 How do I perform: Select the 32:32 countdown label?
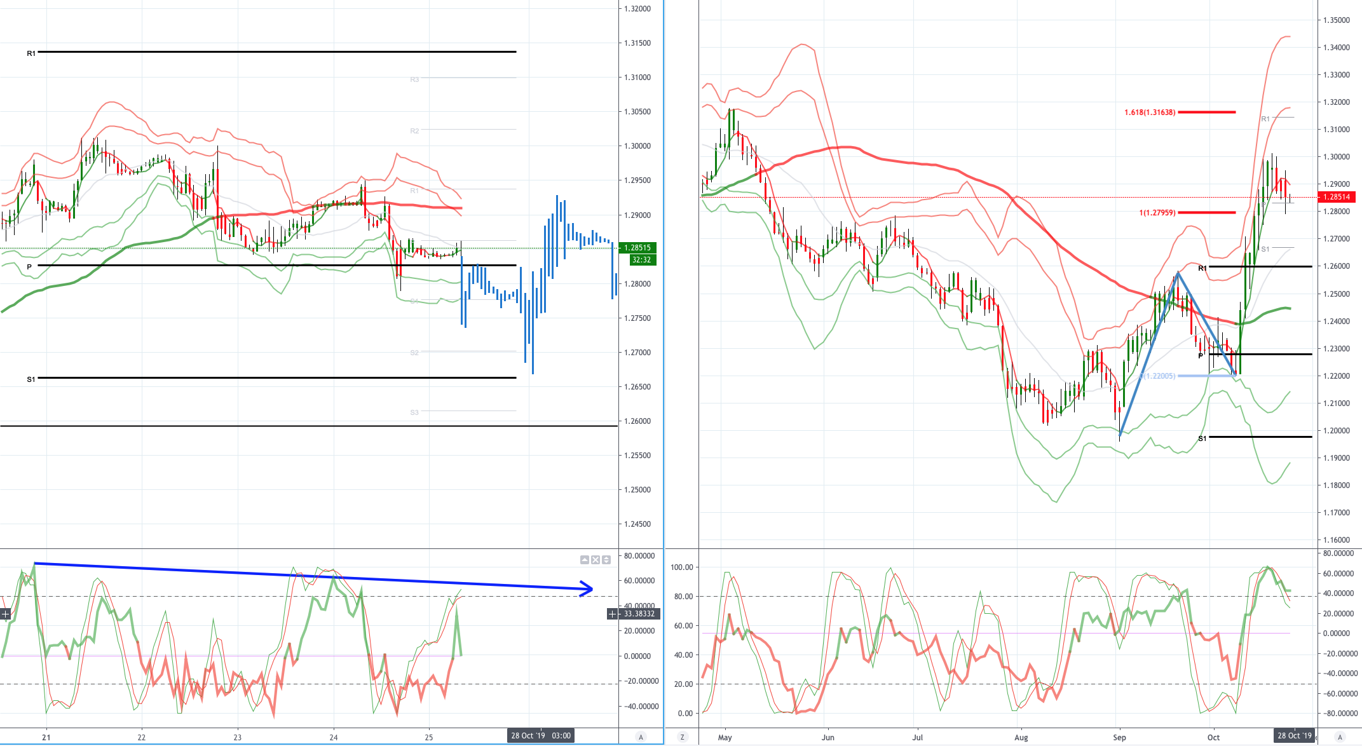point(642,260)
